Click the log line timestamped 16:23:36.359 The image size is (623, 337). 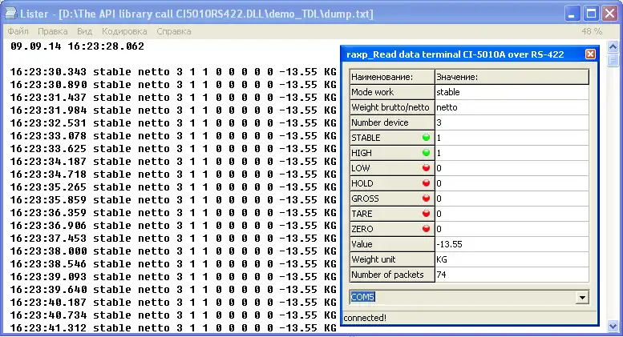(173, 213)
